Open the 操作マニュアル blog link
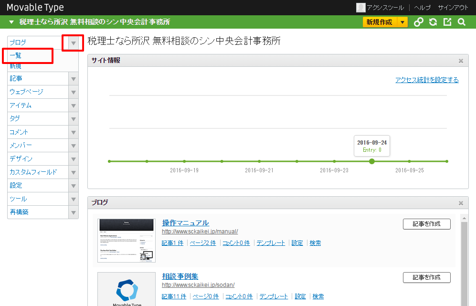The image size is (476, 306). [185, 223]
